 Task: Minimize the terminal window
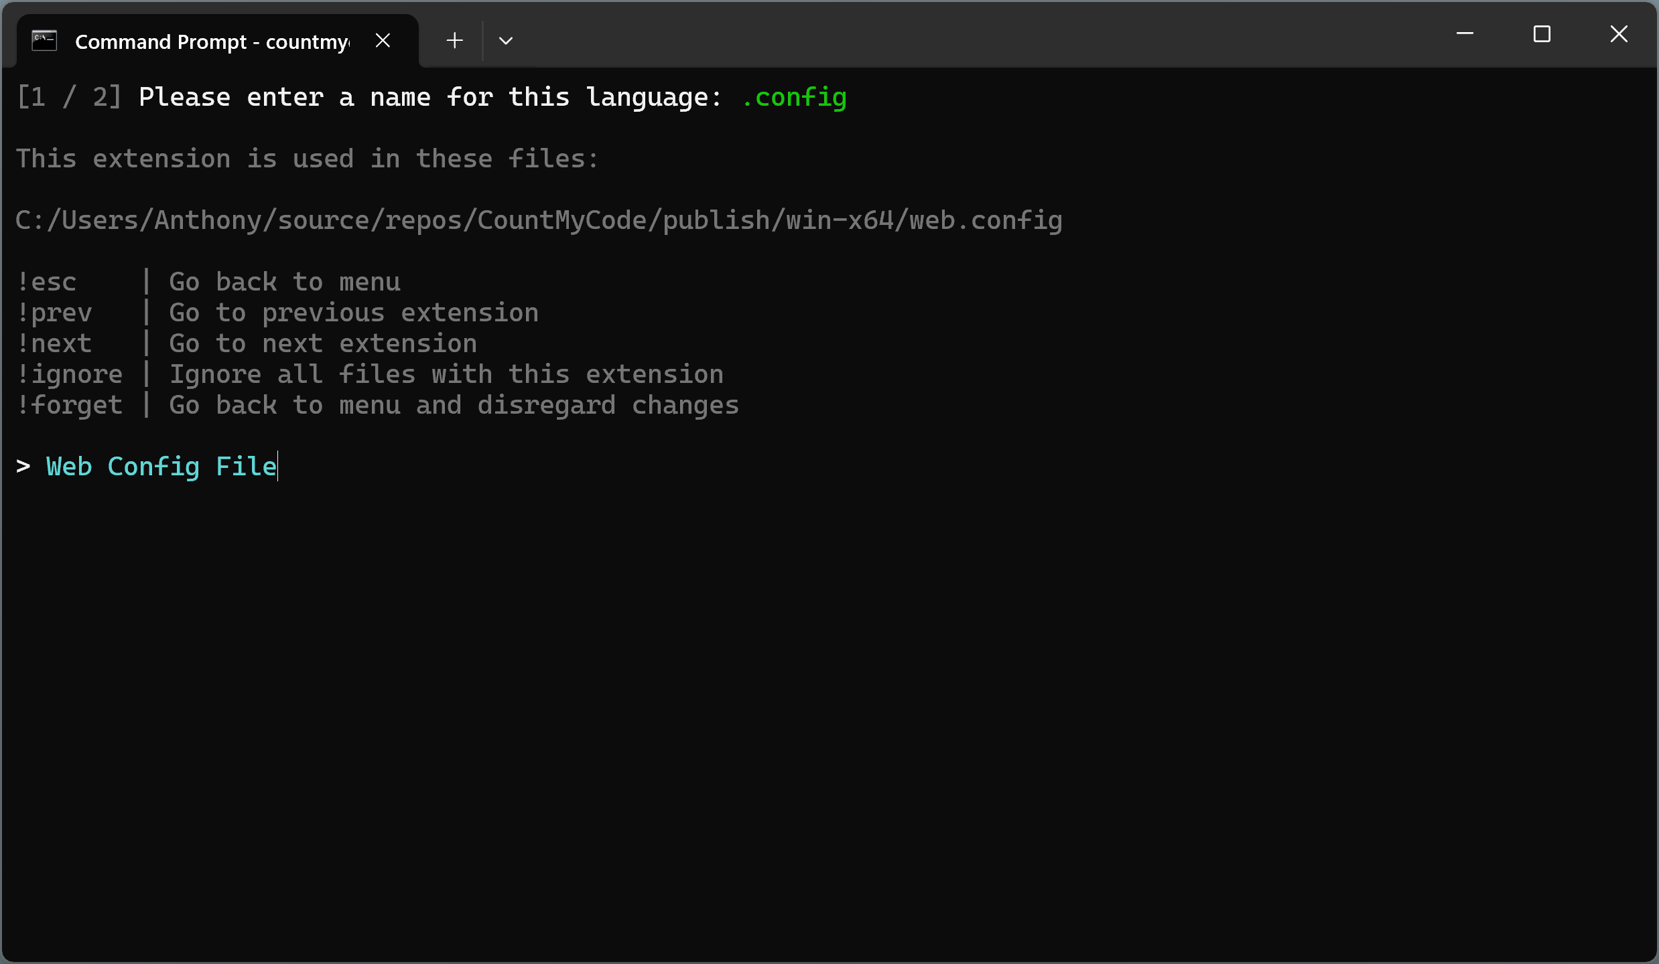1465,33
